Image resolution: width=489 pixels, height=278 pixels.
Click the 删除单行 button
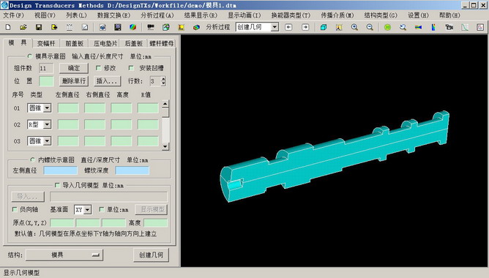point(74,81)
